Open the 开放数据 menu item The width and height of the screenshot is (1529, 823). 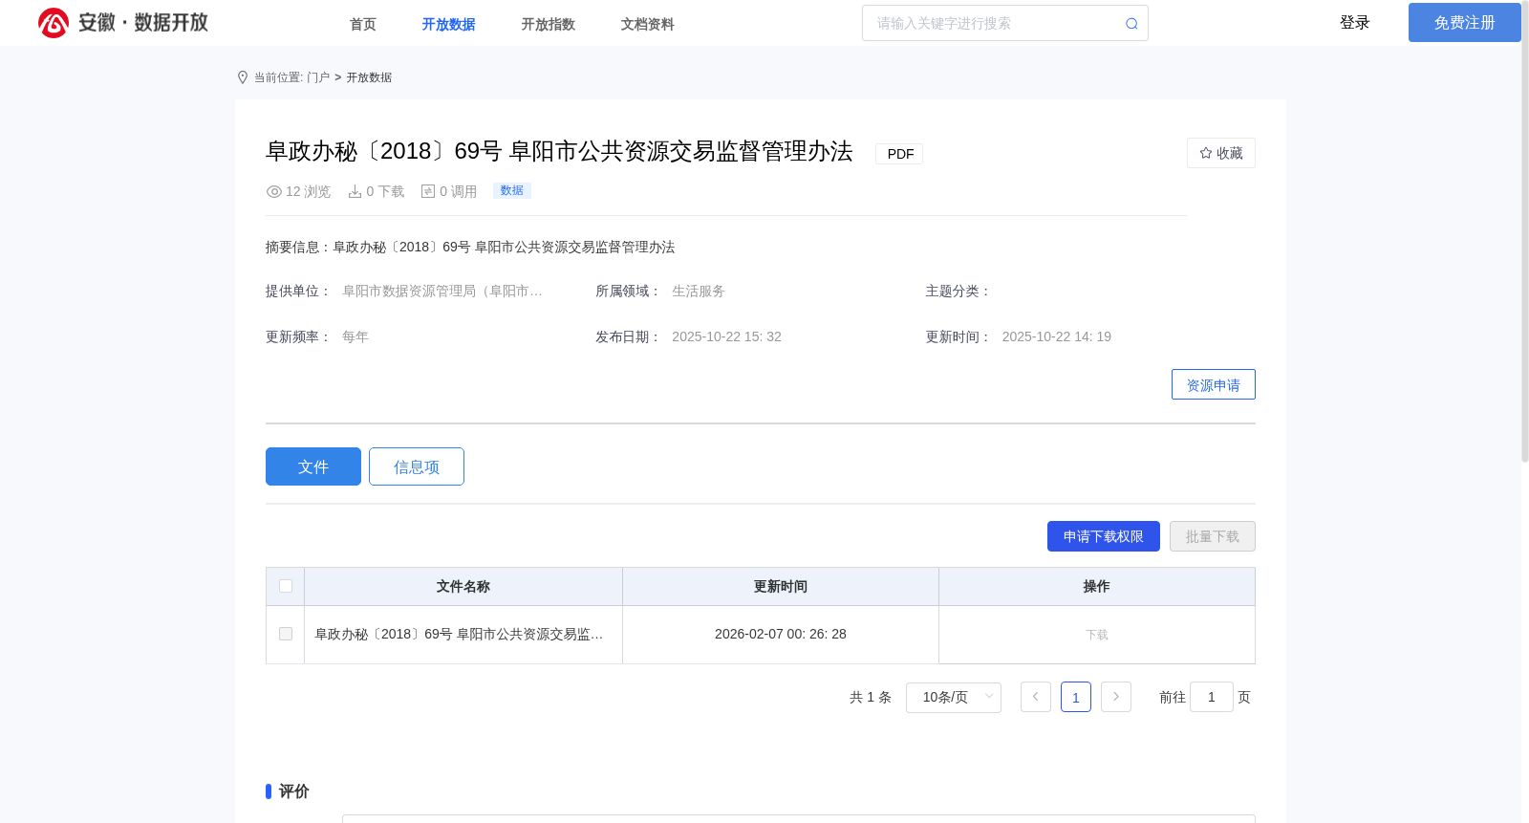pyautogui.click(x=449, y=24)
